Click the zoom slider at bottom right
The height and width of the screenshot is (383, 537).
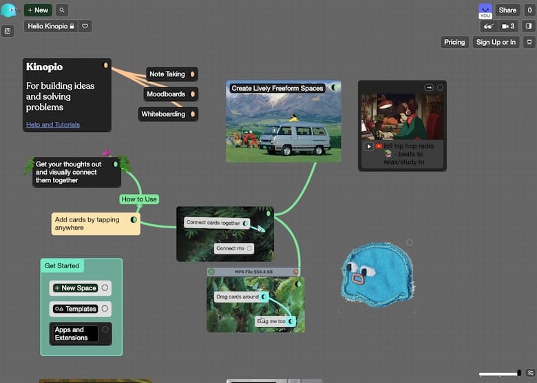coord(500,373)
